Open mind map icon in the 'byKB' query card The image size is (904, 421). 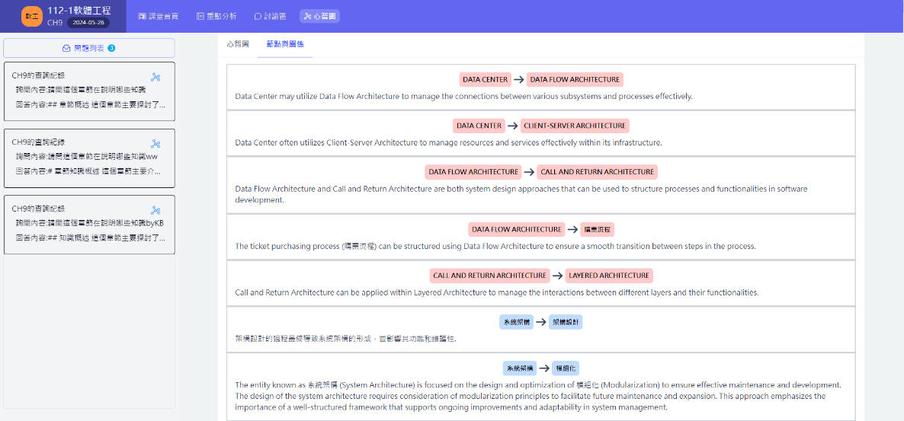pos(155,210)
